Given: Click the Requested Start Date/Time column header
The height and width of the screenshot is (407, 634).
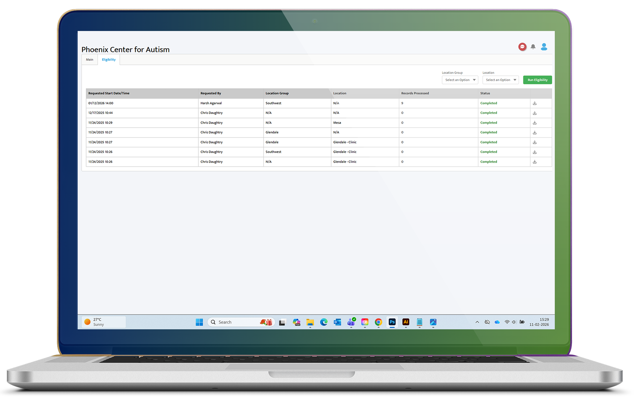Looking at the screenshot, I should pyautogui.click(x=109, y=93).
